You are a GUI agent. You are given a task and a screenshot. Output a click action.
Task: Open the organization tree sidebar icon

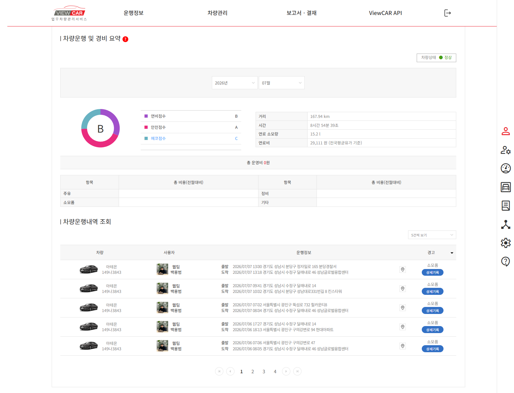(506, 224)
